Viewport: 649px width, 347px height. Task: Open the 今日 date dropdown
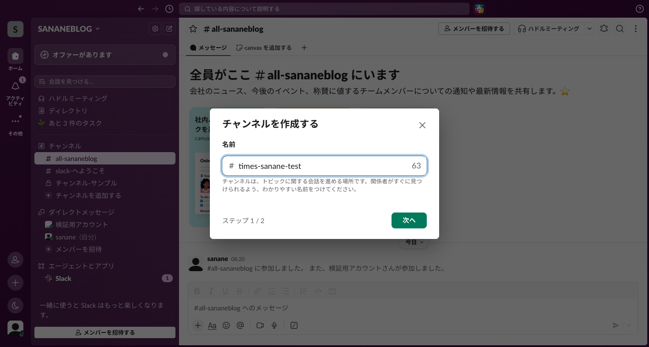point(413,242)
